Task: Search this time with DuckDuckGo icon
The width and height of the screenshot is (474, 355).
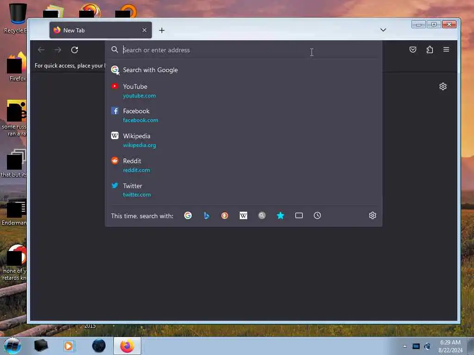Action: (x=225, y=215)
